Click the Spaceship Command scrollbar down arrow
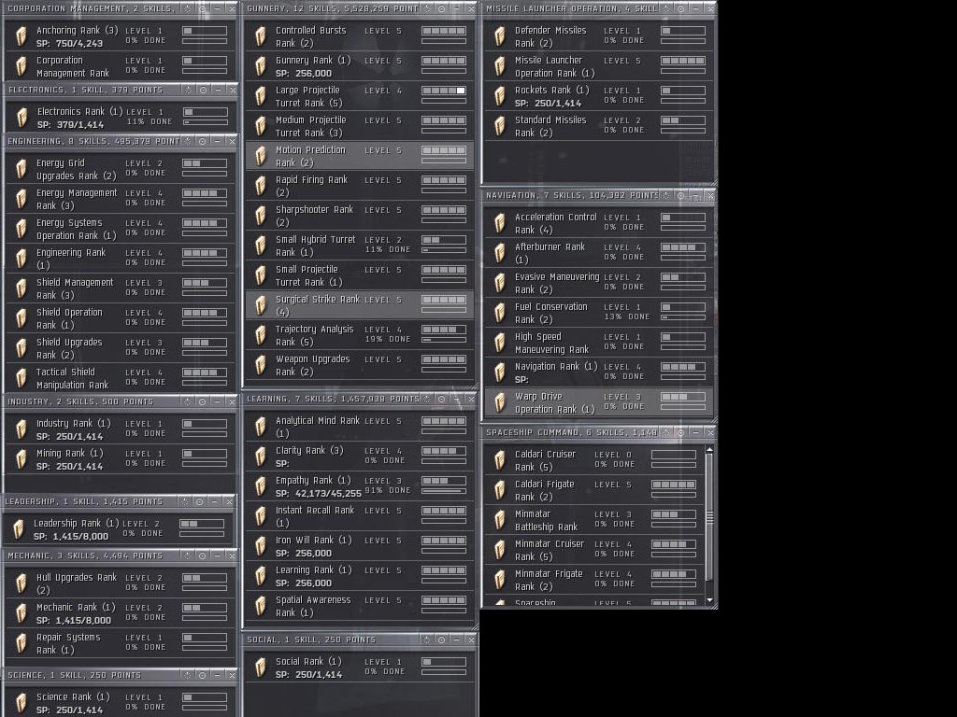 point(709,600)
